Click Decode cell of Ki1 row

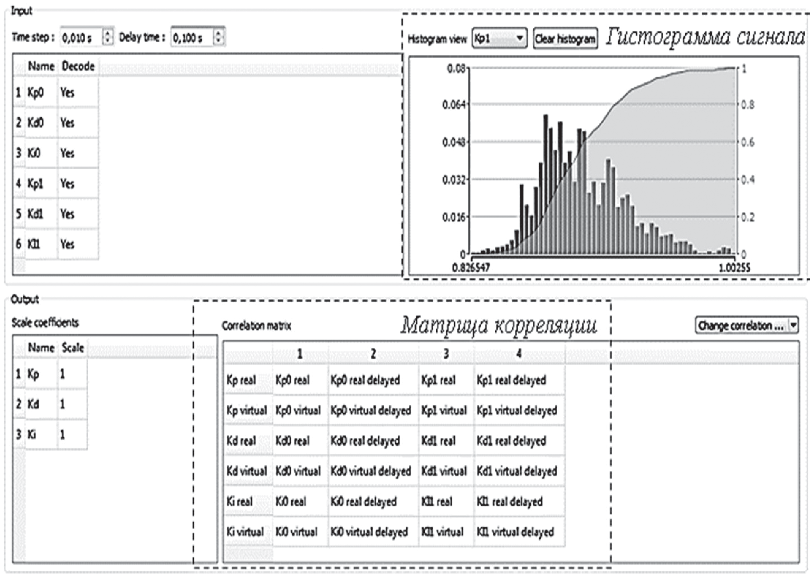68,244
